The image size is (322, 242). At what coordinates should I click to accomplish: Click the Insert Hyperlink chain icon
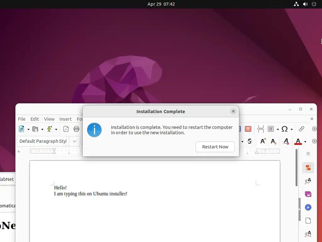301,129
